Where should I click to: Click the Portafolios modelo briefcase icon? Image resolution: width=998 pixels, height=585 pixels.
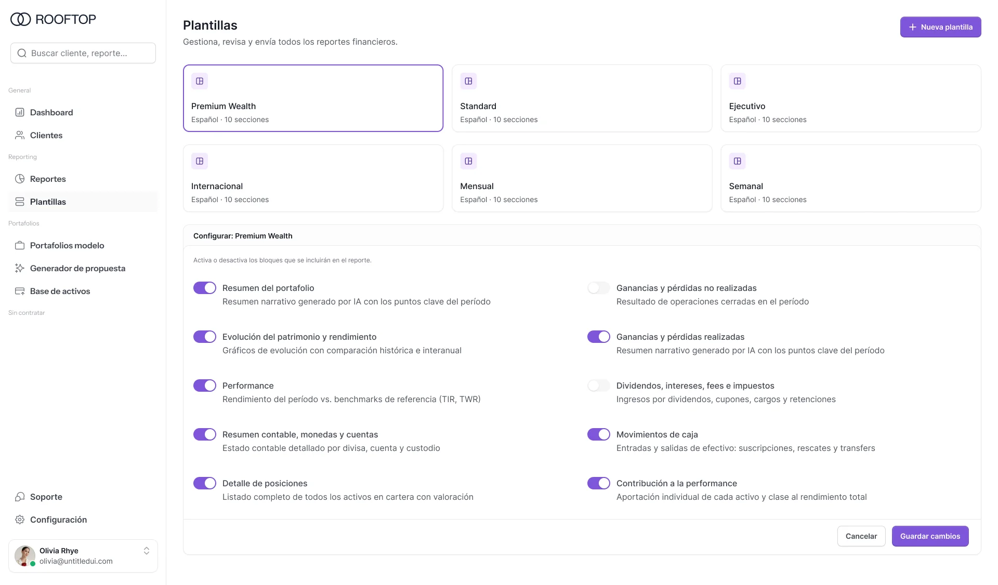[x=20, y=245]
